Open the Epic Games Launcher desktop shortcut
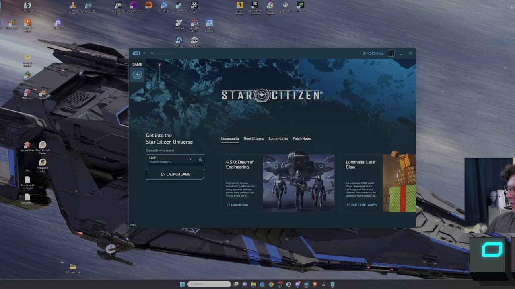 [255, 8]
